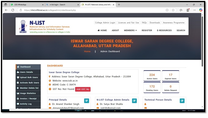This screenshot has height=118, width=208.
Task: Open the REGISTER menu item
Action: (147, 30)
